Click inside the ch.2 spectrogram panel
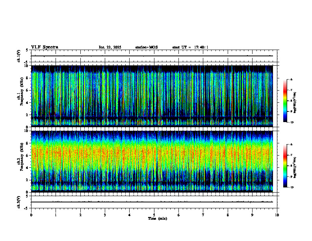312x241 pixels. 152,161
